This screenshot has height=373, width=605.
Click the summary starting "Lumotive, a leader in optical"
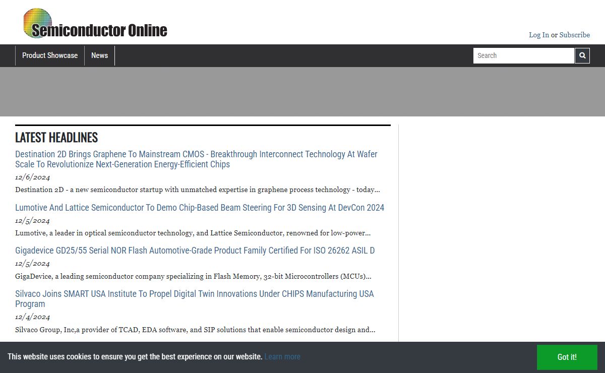click(x=193, y=233)
